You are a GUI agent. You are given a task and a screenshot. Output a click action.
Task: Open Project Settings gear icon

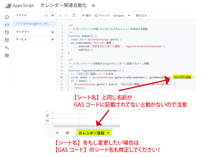[x=7, y=55]
